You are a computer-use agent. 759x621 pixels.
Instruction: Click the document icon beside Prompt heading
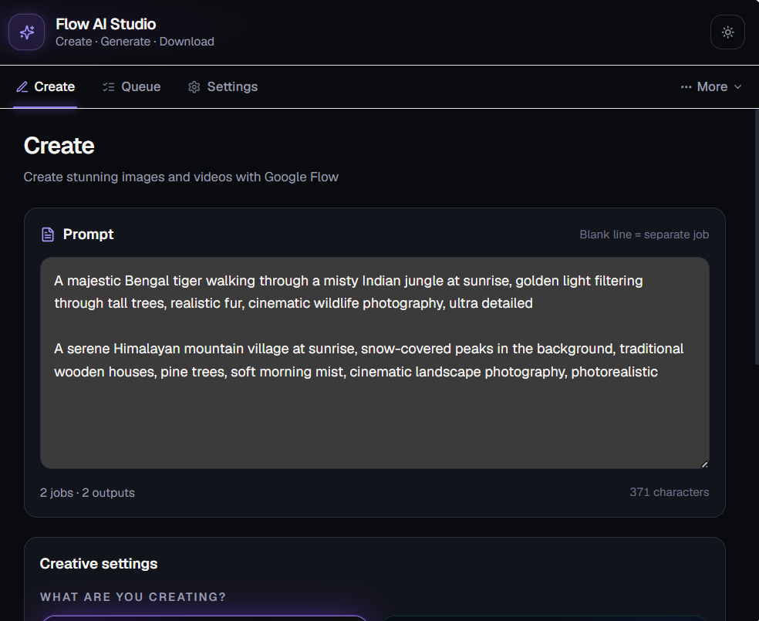pyautogui.click(x=48, y=235)
